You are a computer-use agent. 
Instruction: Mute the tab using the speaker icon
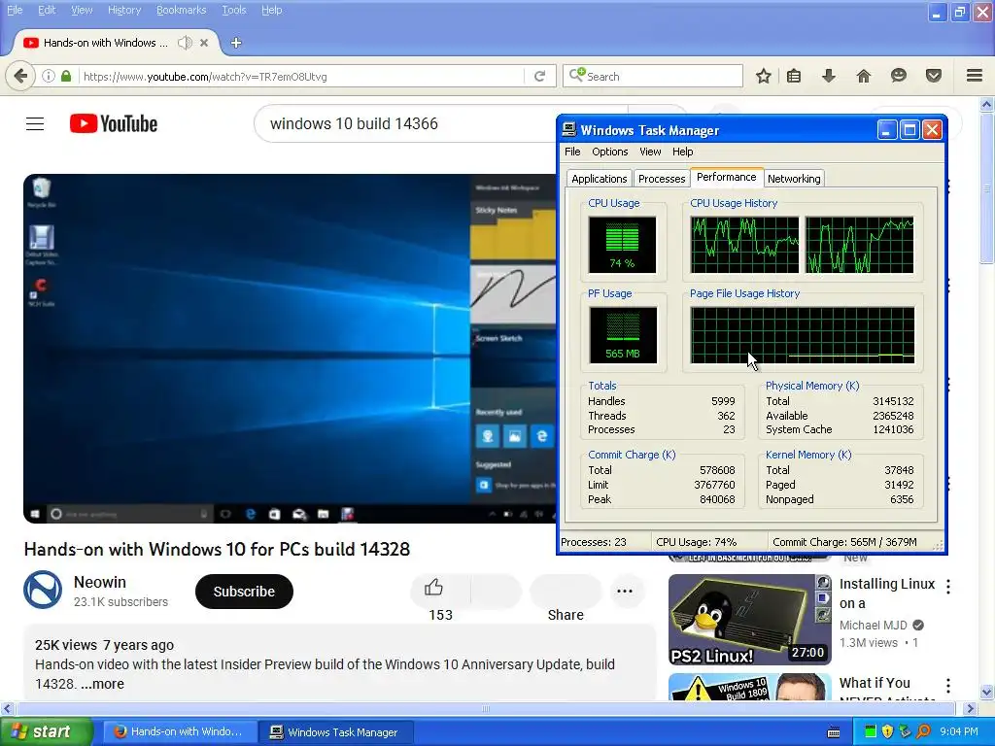coord(185,43)
